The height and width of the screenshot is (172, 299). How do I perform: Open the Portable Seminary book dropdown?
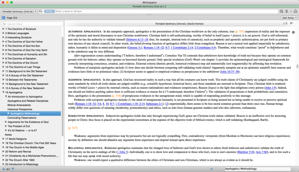point(19,11)
